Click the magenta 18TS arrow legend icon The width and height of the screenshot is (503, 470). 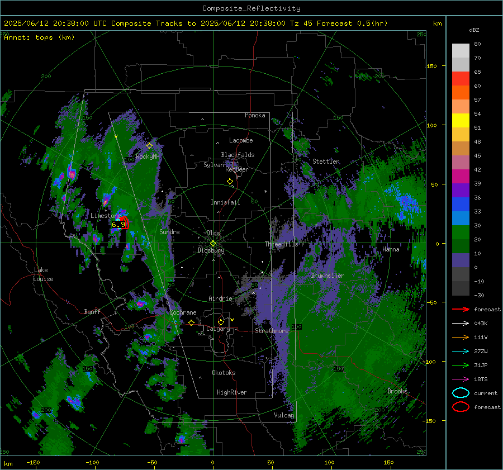click(461, 379)
